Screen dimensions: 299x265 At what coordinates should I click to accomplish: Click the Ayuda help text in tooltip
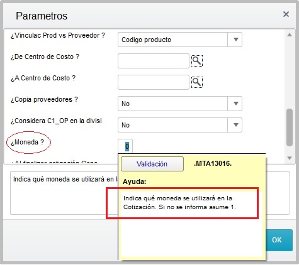179,203
